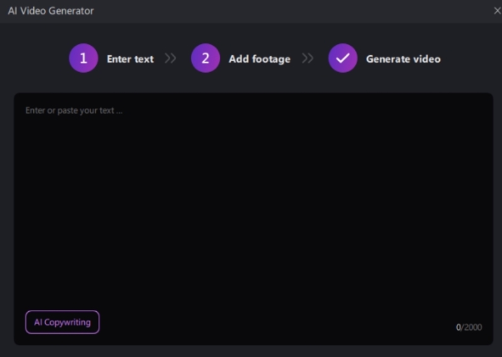Viewport: 502px width, 357px height.
Task: Select the Enter text step label
Action: click(130, 59)
